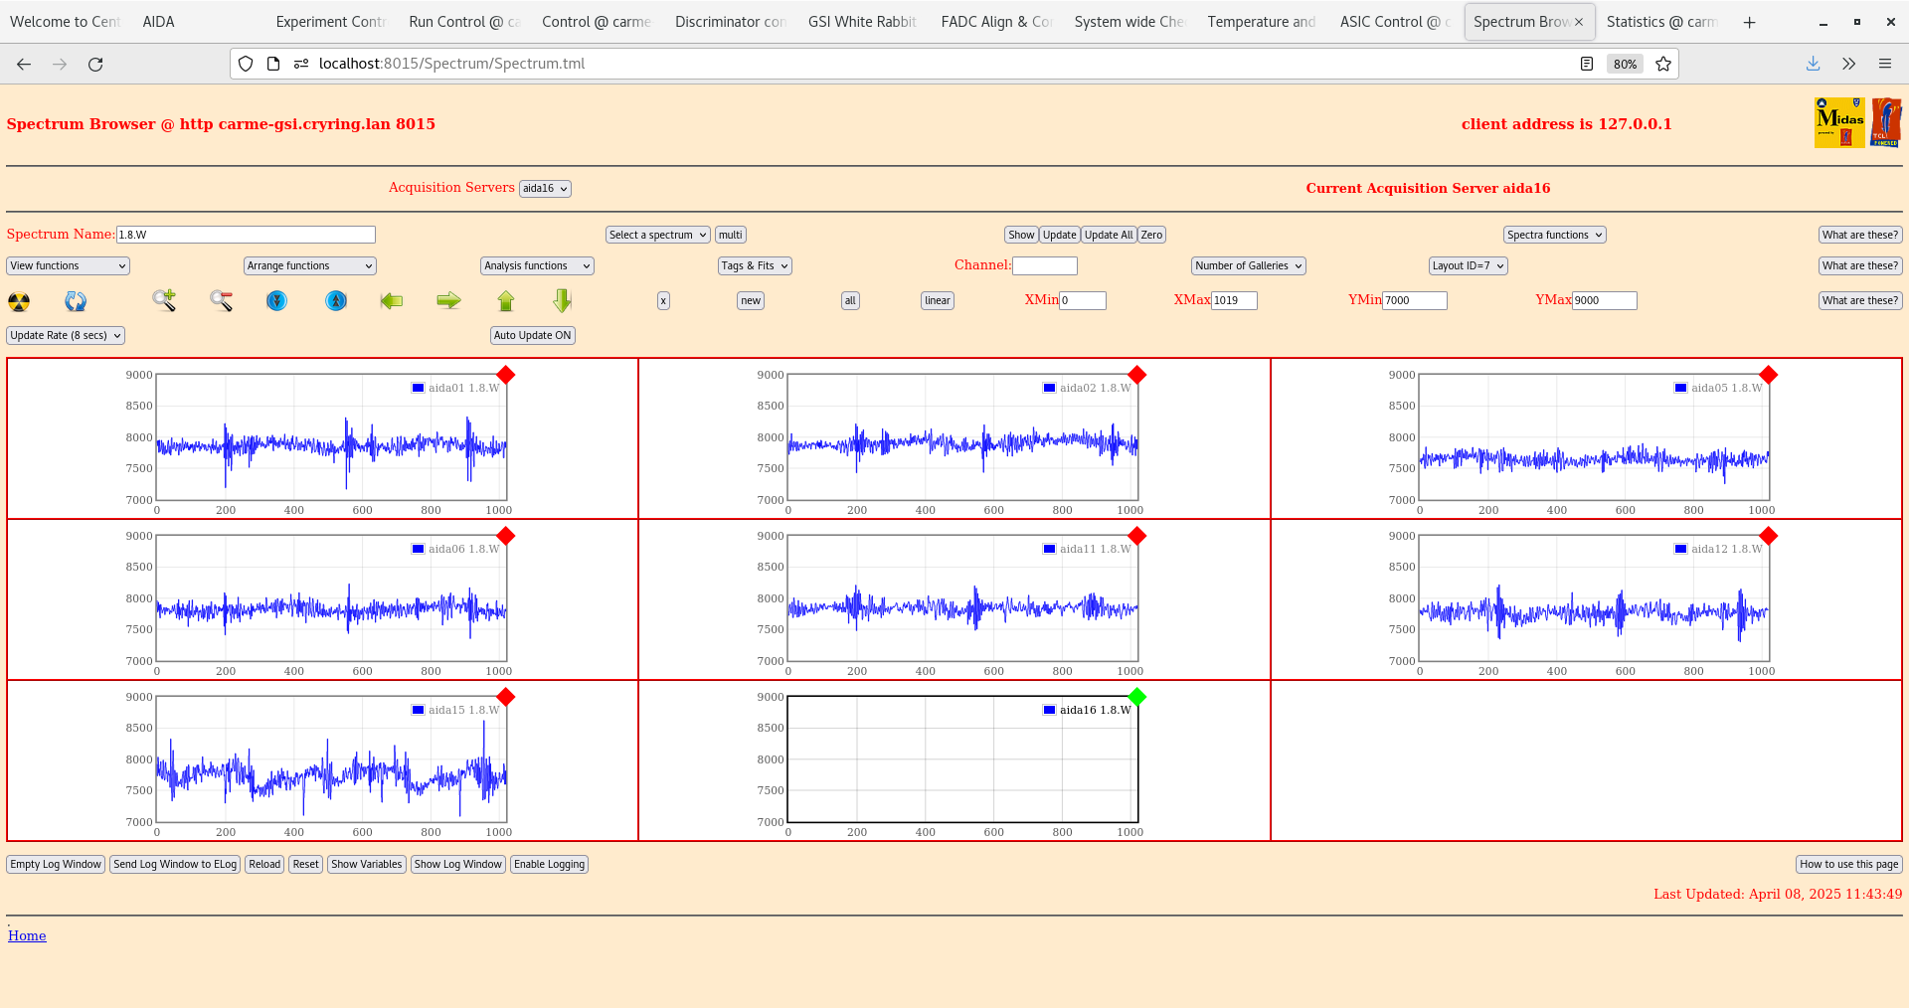Shift spectra left with the green left arrow
Screen dimensions: 1909x1008
pyautogui.click(x=392, y=300)
